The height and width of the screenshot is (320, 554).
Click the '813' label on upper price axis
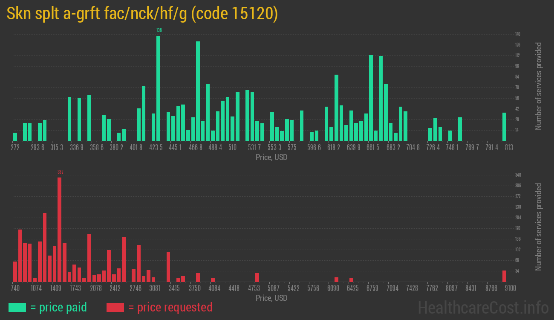pos(508,147)
